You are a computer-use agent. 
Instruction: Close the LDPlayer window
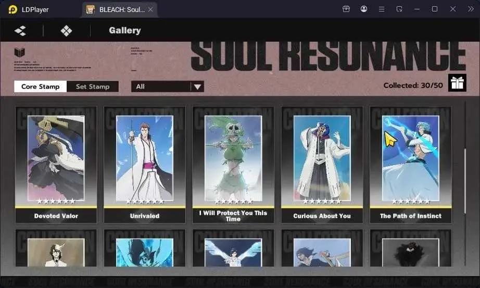click(x=453, y=9)
